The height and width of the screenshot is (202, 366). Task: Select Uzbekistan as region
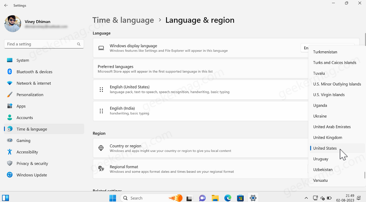(323, 169)
